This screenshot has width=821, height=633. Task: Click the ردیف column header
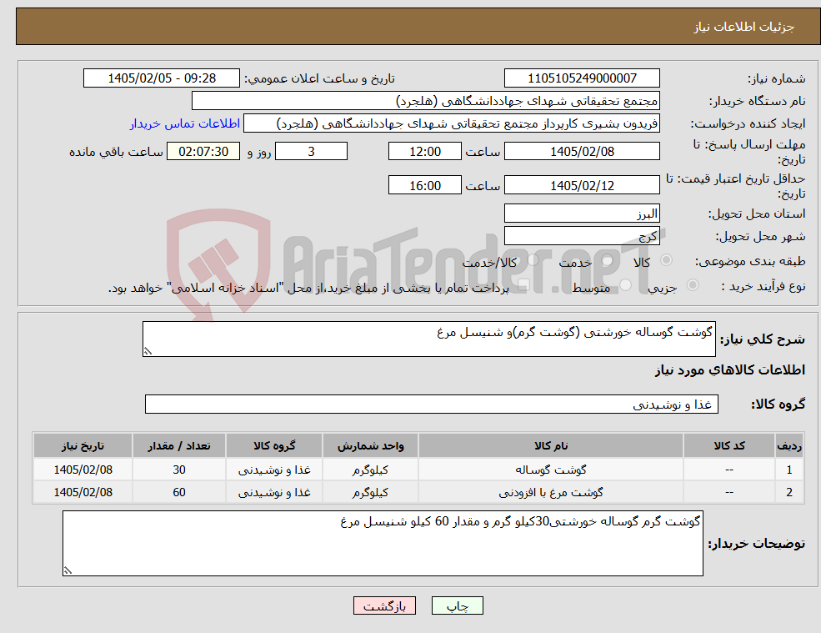click(x=789, y=445)
